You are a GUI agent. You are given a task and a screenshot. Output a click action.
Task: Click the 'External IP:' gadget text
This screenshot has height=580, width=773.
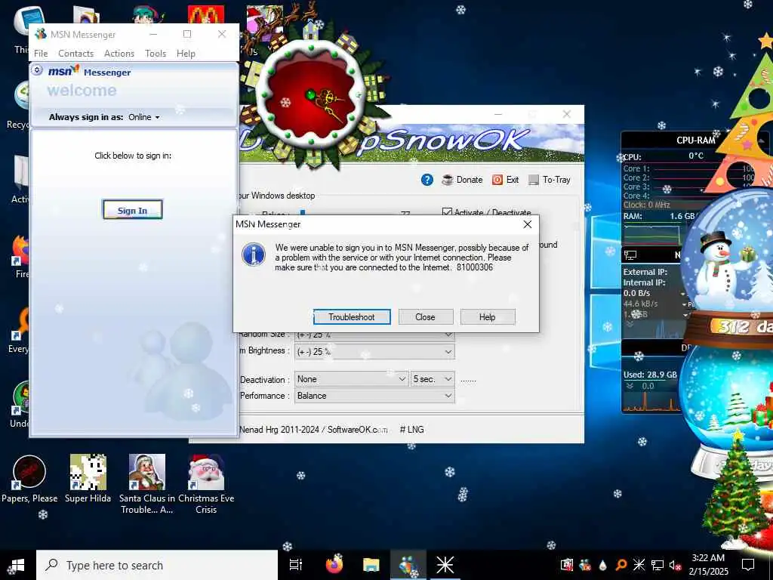645,272
